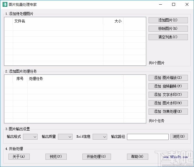Open the 输出格式 dropdown

(30, 137)
